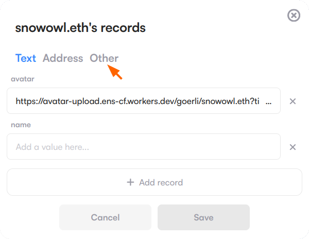
Task: Focus the avatar URL input field
Action: [144, 101]
